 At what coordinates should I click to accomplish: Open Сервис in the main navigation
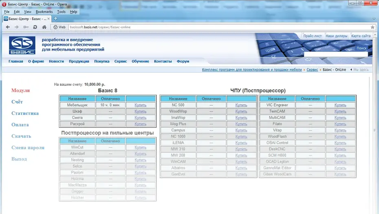(x=121, y=61)
